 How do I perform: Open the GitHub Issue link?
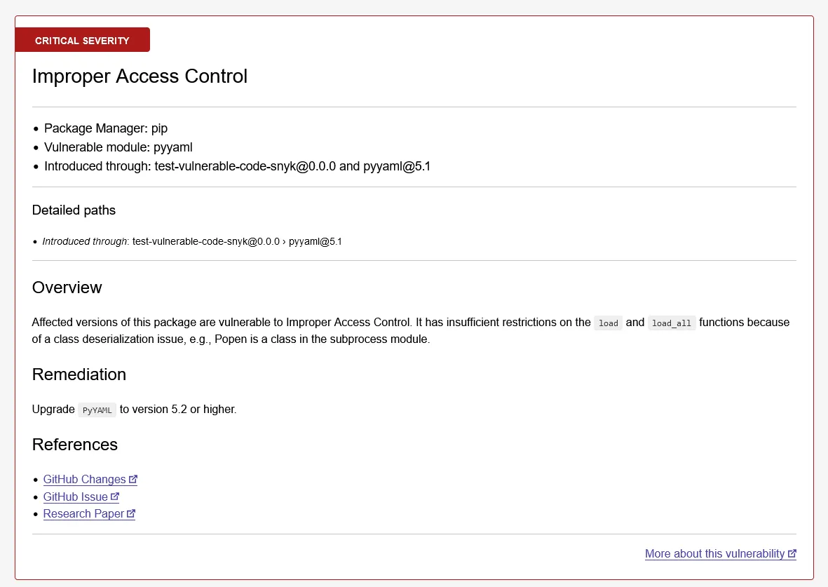click(x=76, y=497)
